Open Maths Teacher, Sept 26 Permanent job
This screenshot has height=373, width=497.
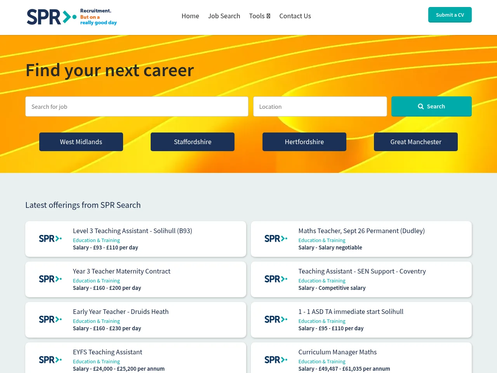[361, 231]
